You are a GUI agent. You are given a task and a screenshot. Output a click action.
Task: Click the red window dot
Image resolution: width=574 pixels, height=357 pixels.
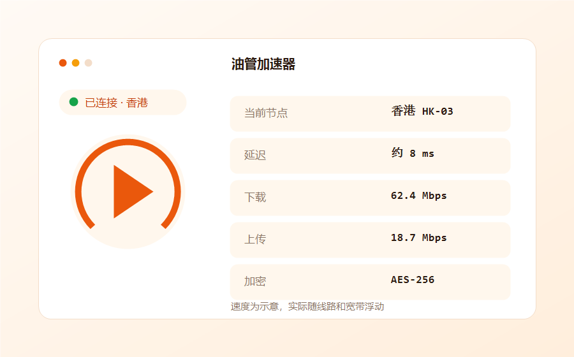pos(63,63)
